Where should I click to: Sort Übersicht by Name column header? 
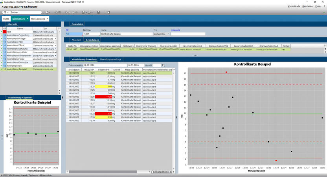click(20, 29)
